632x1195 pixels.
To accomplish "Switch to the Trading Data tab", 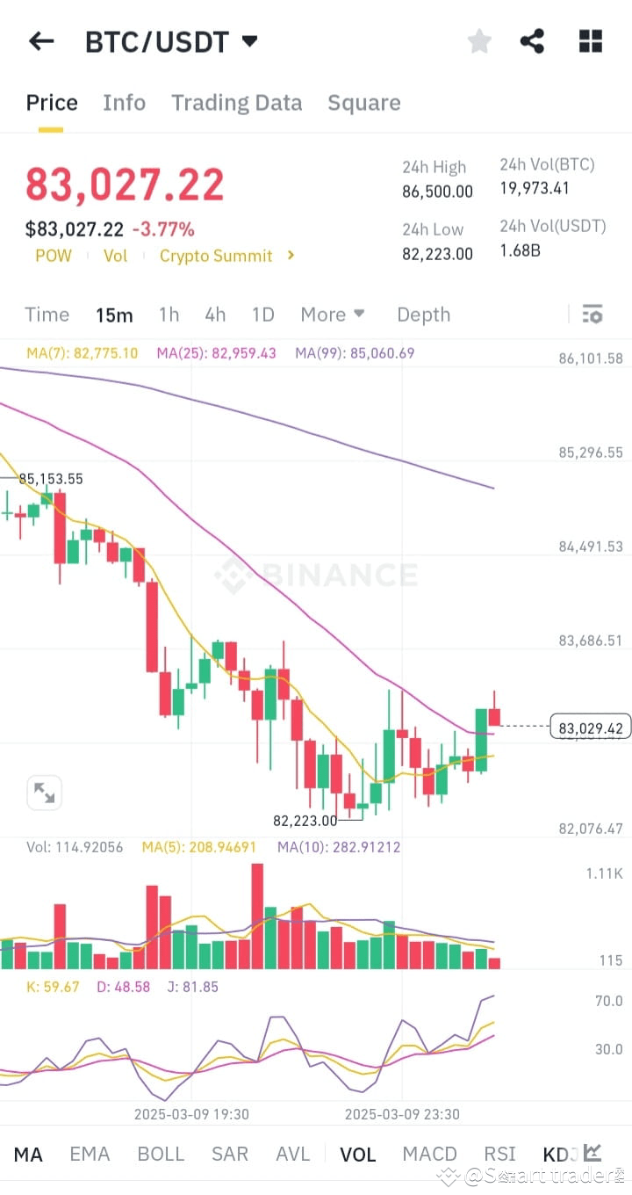I will (x=236, y=103).
